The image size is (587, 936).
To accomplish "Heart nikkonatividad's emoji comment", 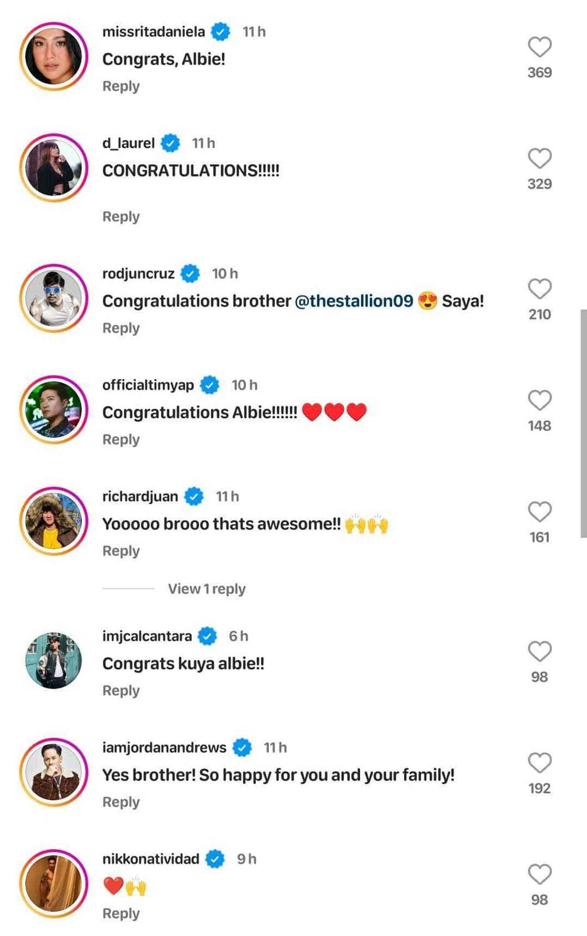I will coord(539,875).
